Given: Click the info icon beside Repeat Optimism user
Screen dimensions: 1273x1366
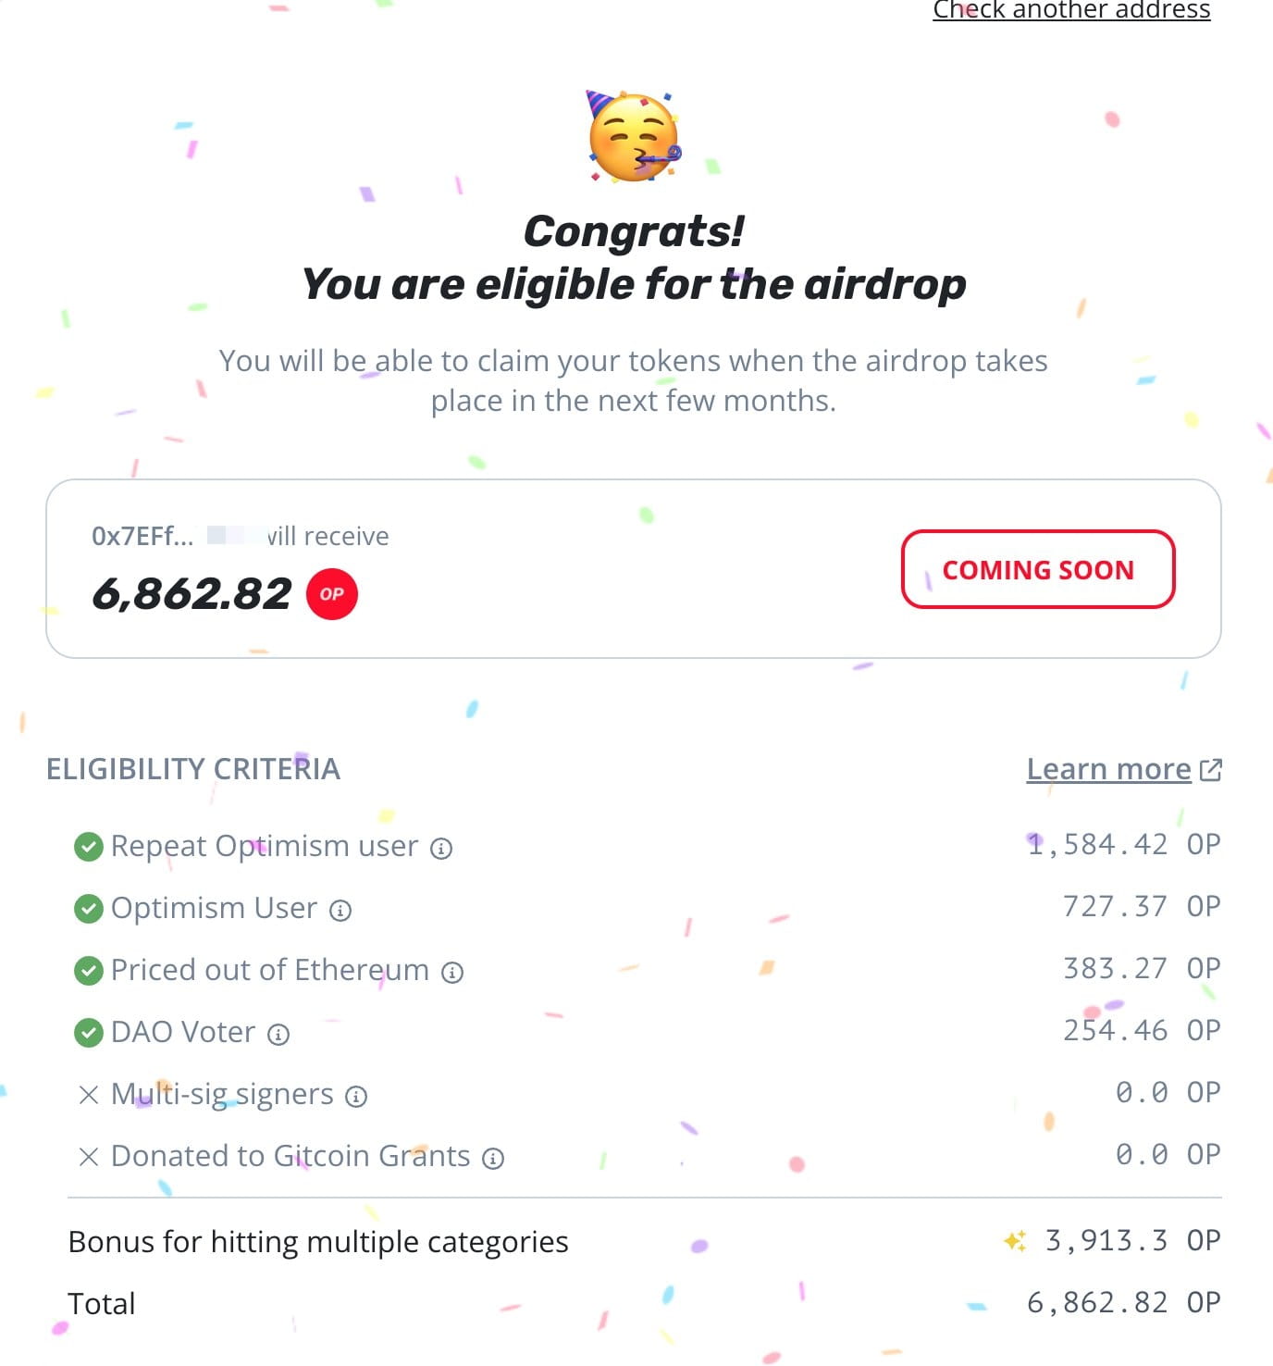Looking at the screenshot, I should [x=442, y=849].
